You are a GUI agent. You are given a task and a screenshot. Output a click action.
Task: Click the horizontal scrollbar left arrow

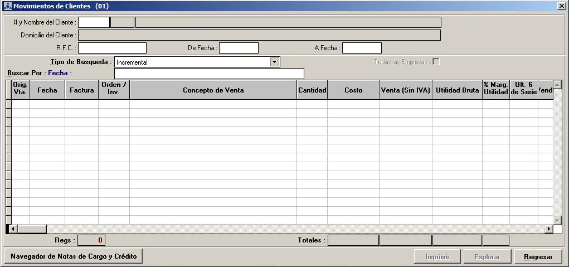click(13, 229)
